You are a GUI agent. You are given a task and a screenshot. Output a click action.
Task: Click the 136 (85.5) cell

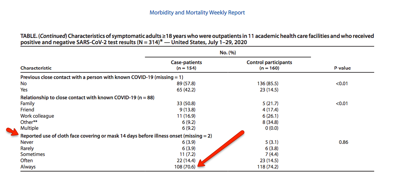click(269, 83)
